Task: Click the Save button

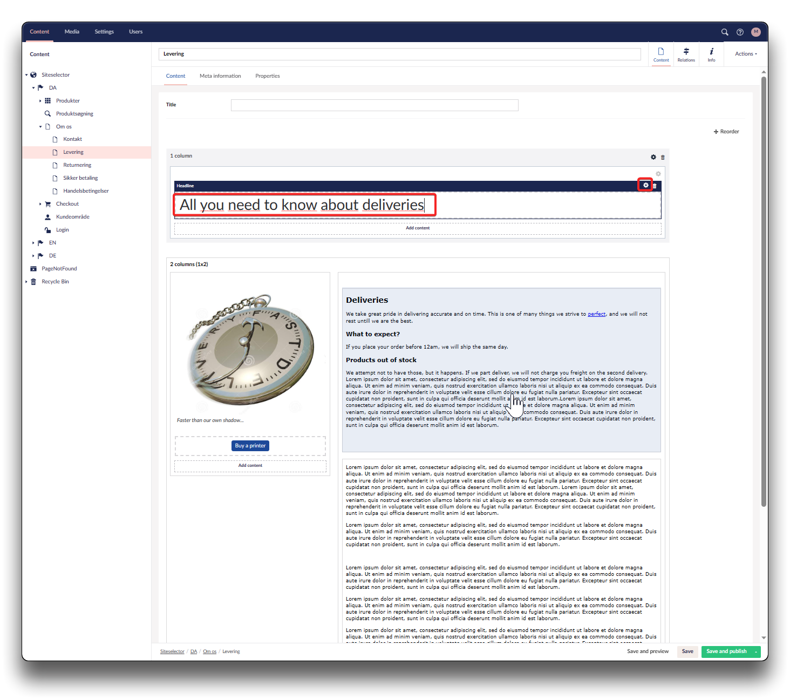Action: click(687, 651)
